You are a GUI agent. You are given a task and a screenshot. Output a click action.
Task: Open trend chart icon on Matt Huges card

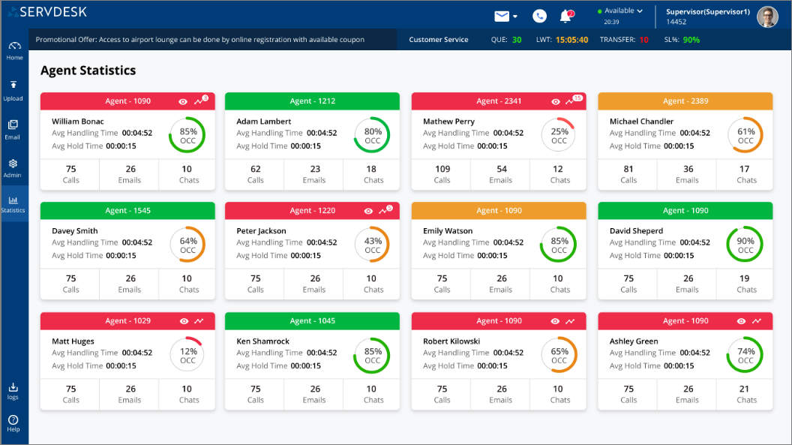(199, 321)
